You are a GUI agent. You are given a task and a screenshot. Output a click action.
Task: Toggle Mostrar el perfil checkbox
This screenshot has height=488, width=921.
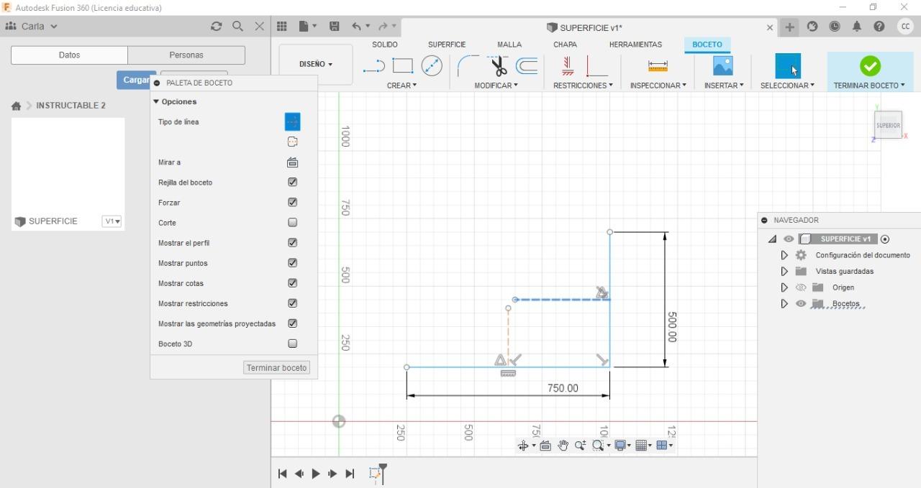(x=293, y=243)
